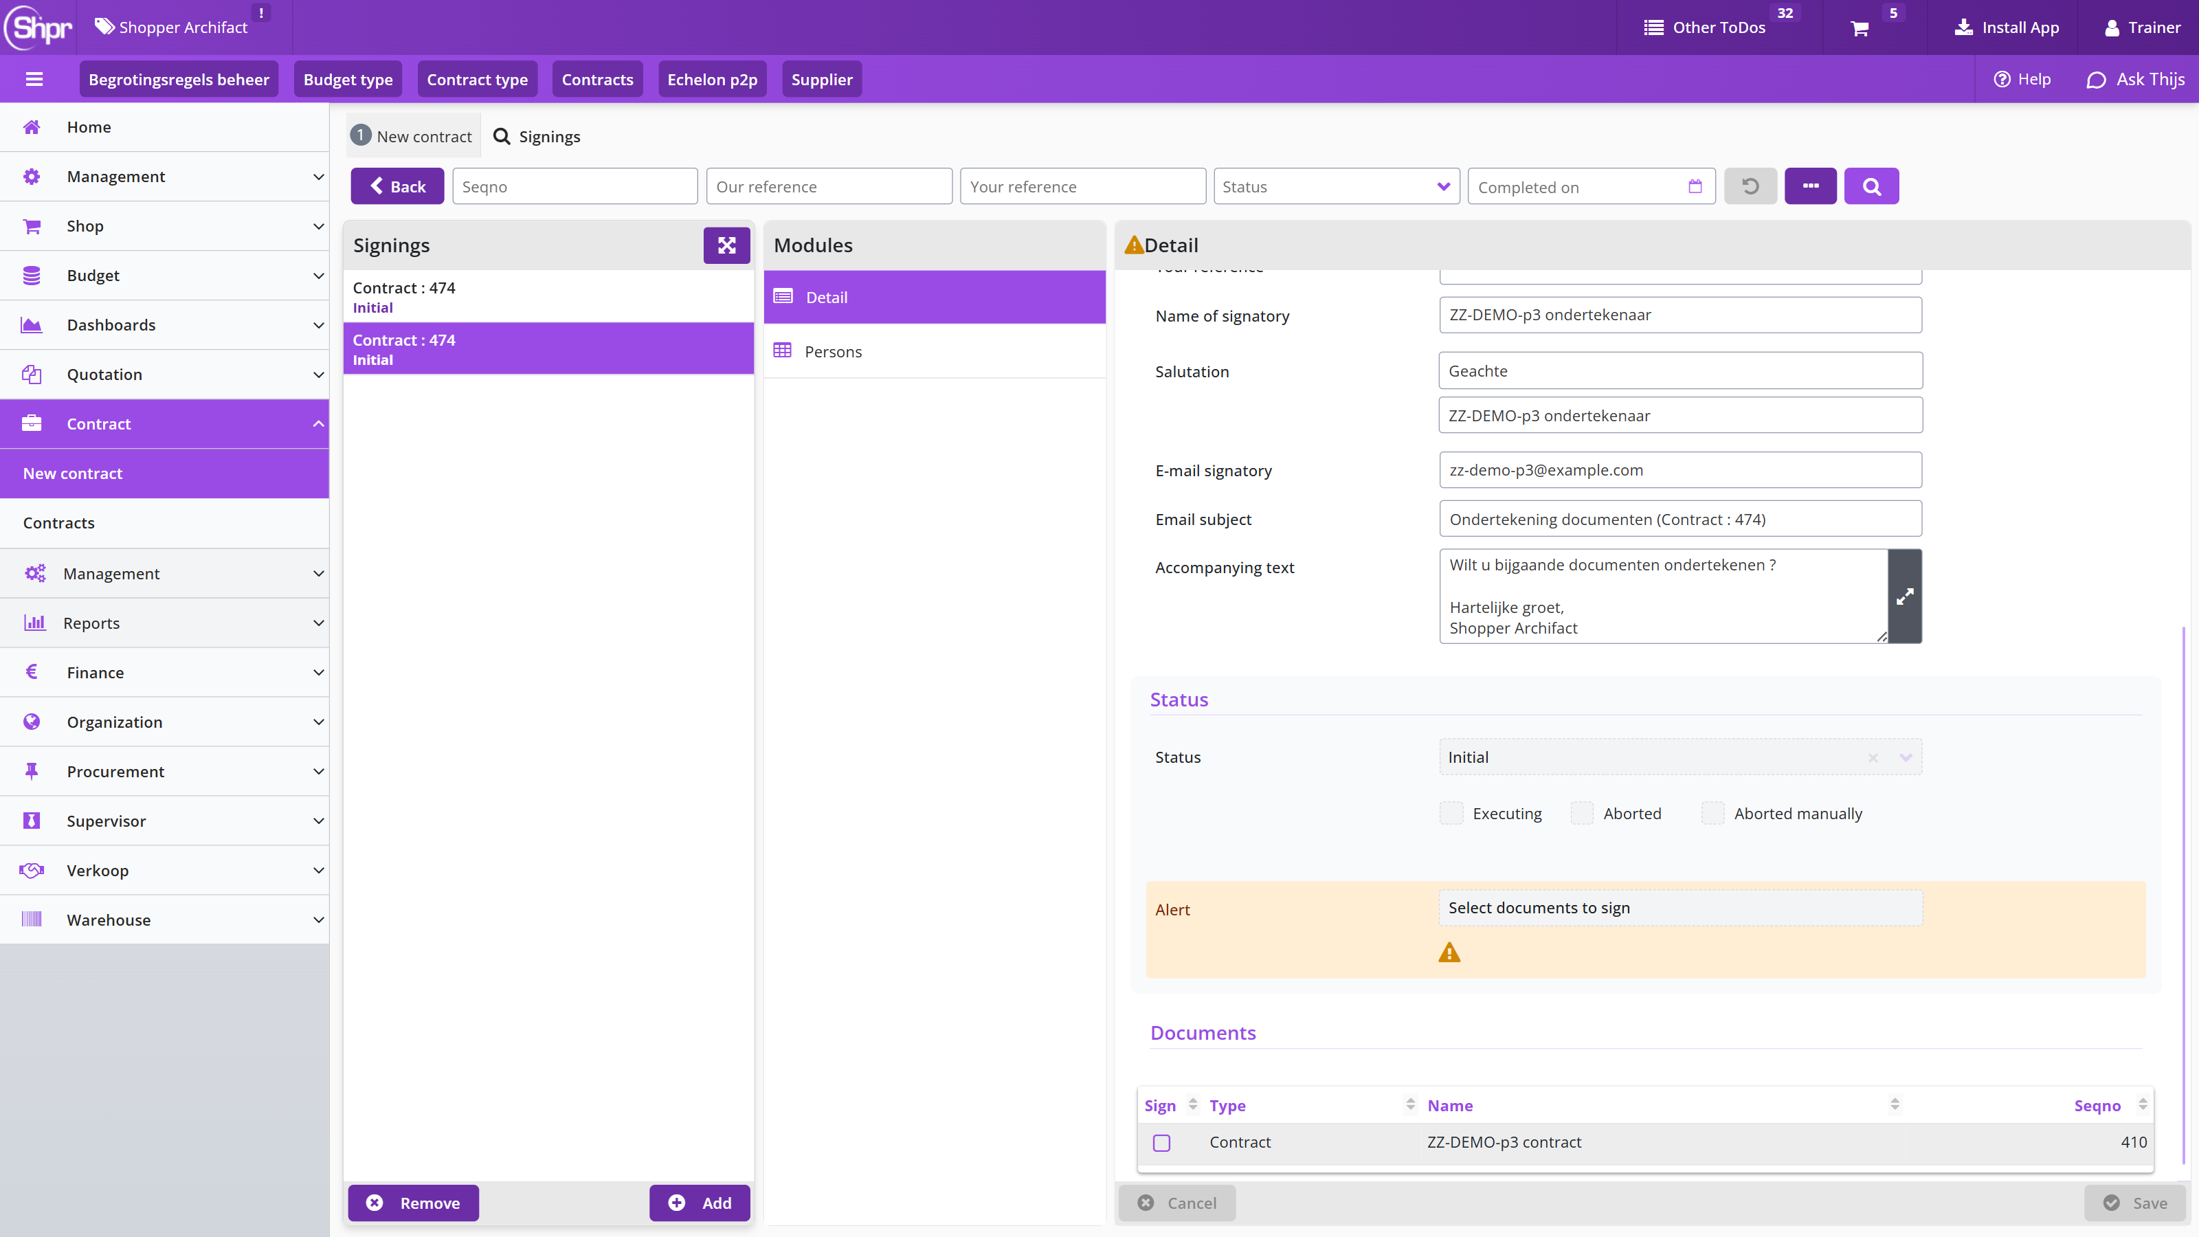The image size is (2199, 1237).
Task: Click the Add button
Action: (x=699, y=1203)
